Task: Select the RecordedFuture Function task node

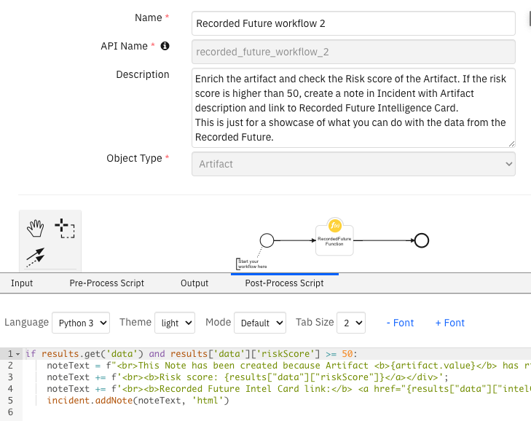Action: click(x=335, y=243)
